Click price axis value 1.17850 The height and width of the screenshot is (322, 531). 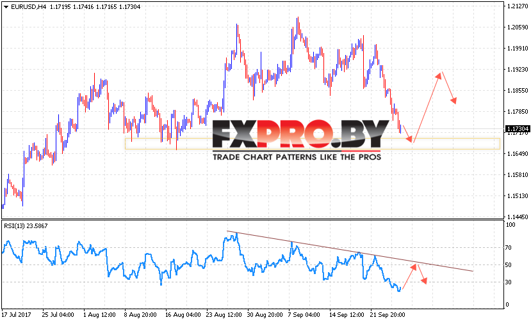[x=518, y=112]
